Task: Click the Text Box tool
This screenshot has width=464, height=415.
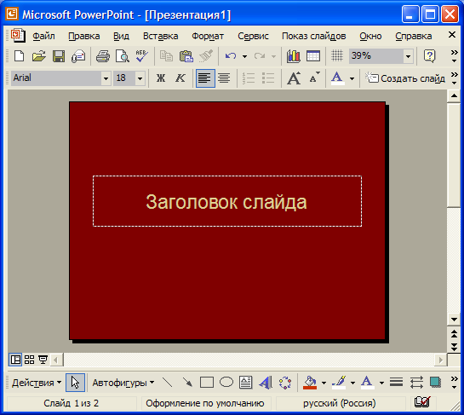Action: click(x=245, y=383)
